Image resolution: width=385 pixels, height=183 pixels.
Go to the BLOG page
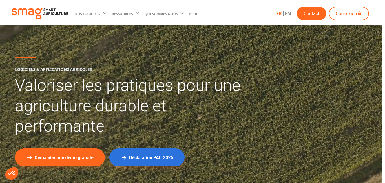(194, 14)
